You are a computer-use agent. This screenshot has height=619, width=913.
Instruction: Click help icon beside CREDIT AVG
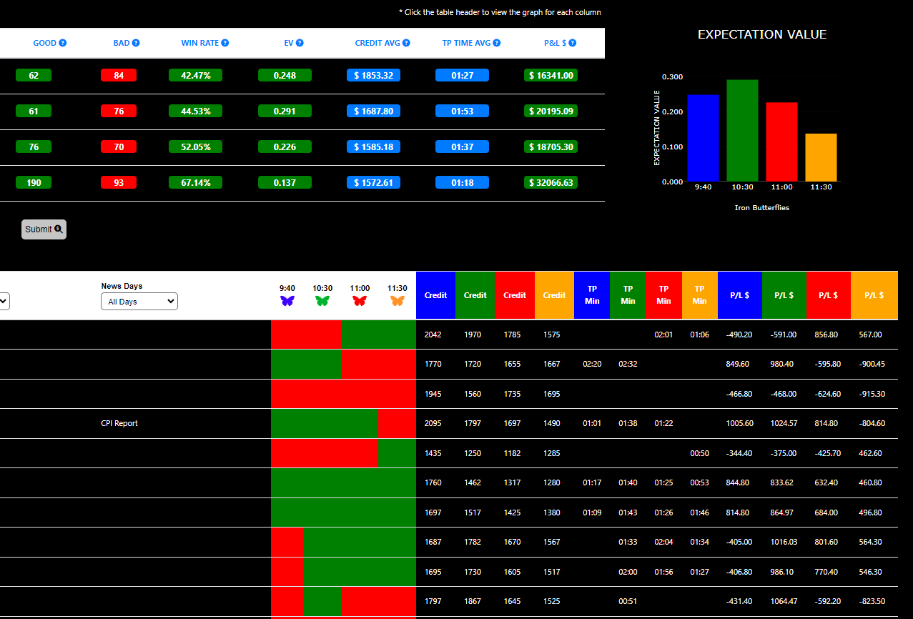(407, 43)
